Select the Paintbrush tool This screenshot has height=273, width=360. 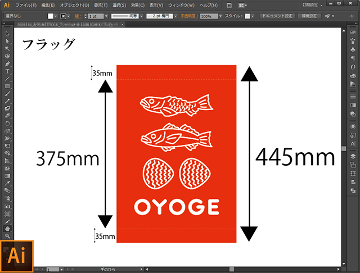tap(7, 93)
